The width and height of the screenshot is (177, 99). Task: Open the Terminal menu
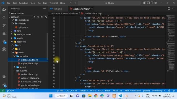(53, 3)
